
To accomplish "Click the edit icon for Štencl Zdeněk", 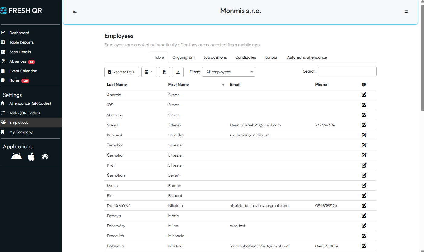I will tap(364, 125).
